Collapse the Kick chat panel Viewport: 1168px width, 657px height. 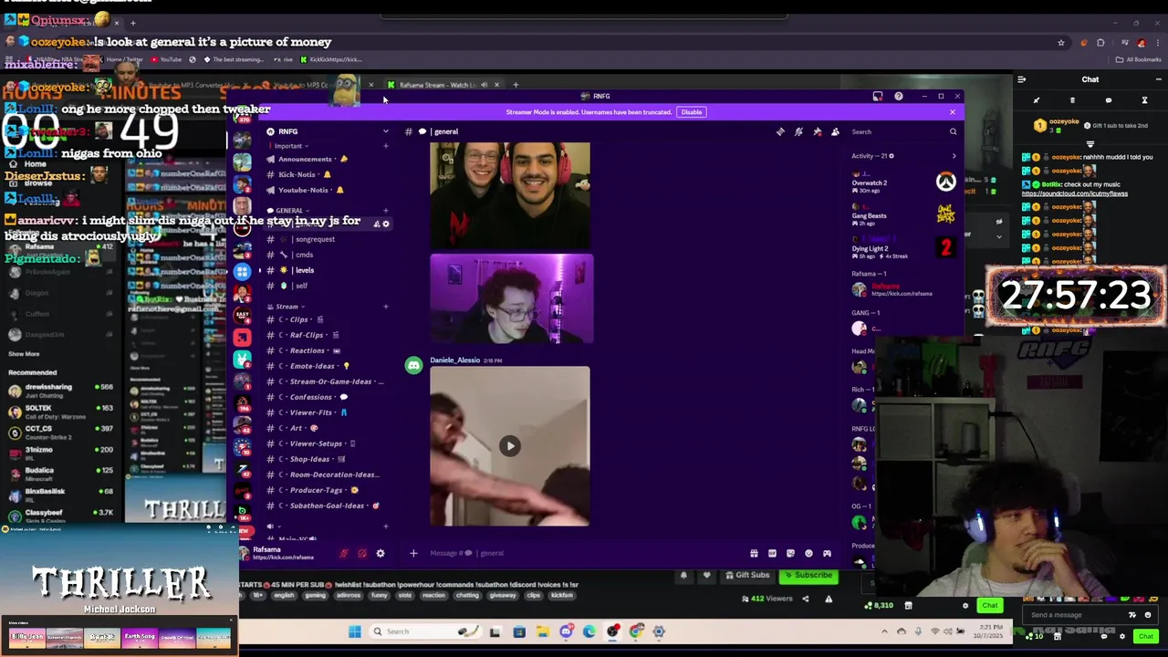coord(1021,79)
